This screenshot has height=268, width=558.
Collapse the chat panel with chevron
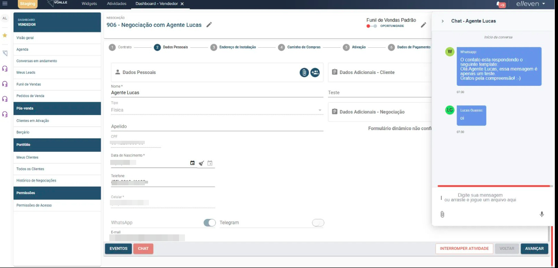click(442, 21)
